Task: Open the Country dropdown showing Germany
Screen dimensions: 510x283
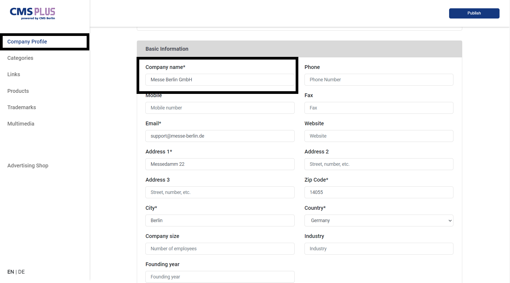Action: click(x=379, y=220)
